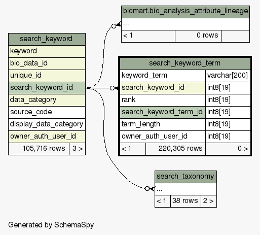
Task: Select the 2 > children count of search_taxonomy
Action: (x=209, y=201)
